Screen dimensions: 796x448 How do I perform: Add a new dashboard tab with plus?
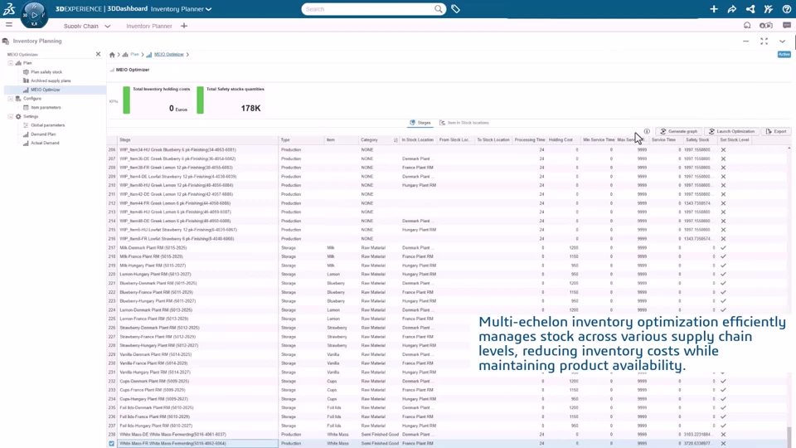tap(184, 26)
